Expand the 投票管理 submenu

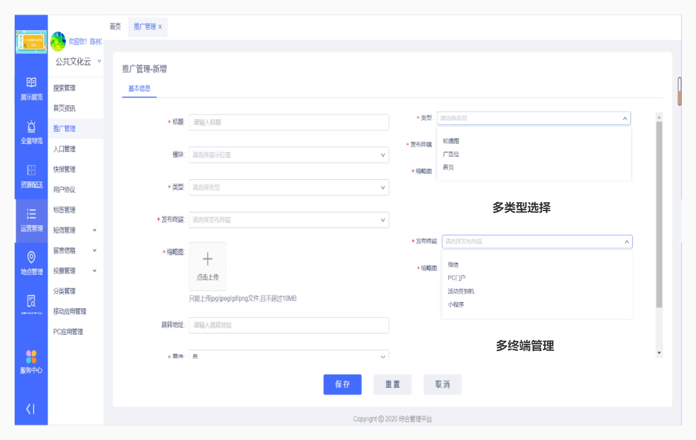pyautogui.click(x=75, y=270)
